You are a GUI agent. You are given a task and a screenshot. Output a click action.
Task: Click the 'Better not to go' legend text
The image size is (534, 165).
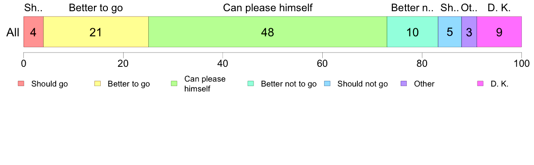(289, 84)
